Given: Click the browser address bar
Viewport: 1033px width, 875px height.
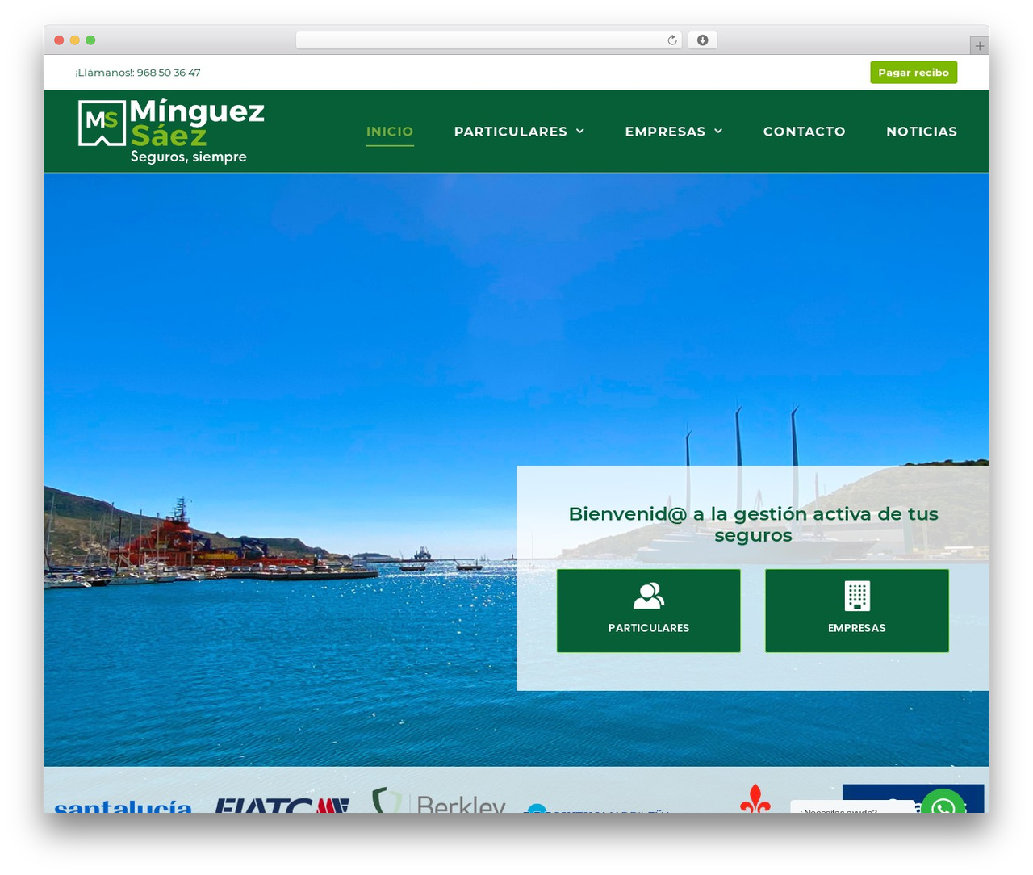Looking at the screenshot, I should 489,40.
